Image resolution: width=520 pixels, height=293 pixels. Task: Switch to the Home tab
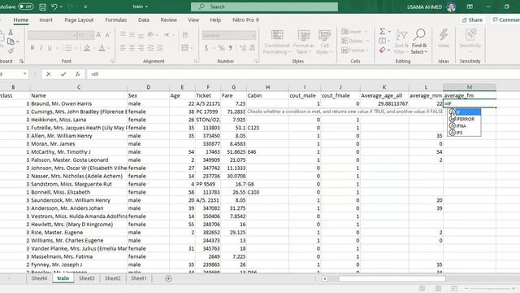pyautogui.click(x=21, y=20)
